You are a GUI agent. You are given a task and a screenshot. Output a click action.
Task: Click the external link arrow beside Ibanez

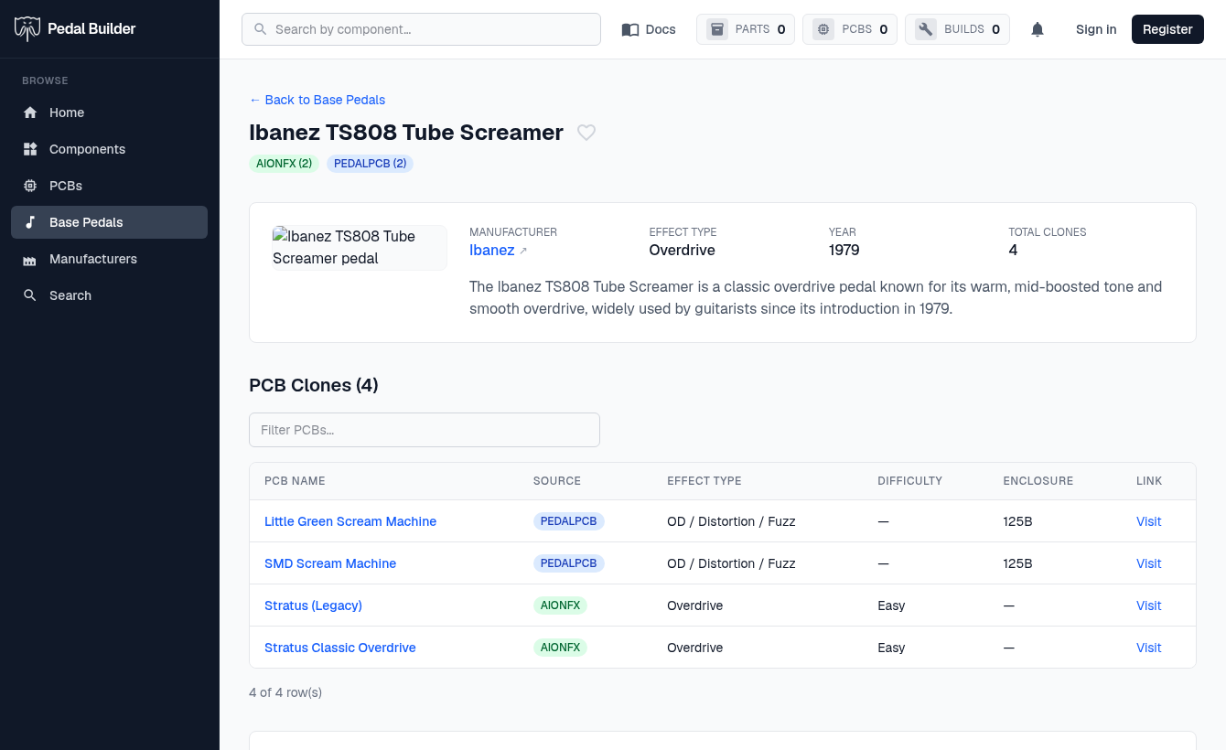523,251
